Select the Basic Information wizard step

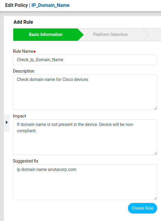click(x=46, y=34)
